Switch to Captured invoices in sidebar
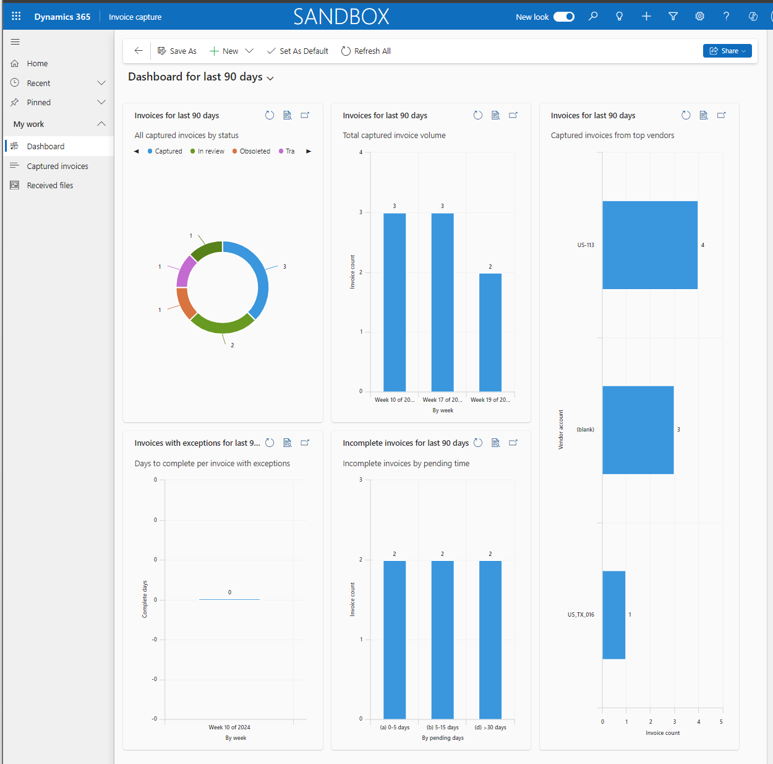 click(x=58, y=165)
